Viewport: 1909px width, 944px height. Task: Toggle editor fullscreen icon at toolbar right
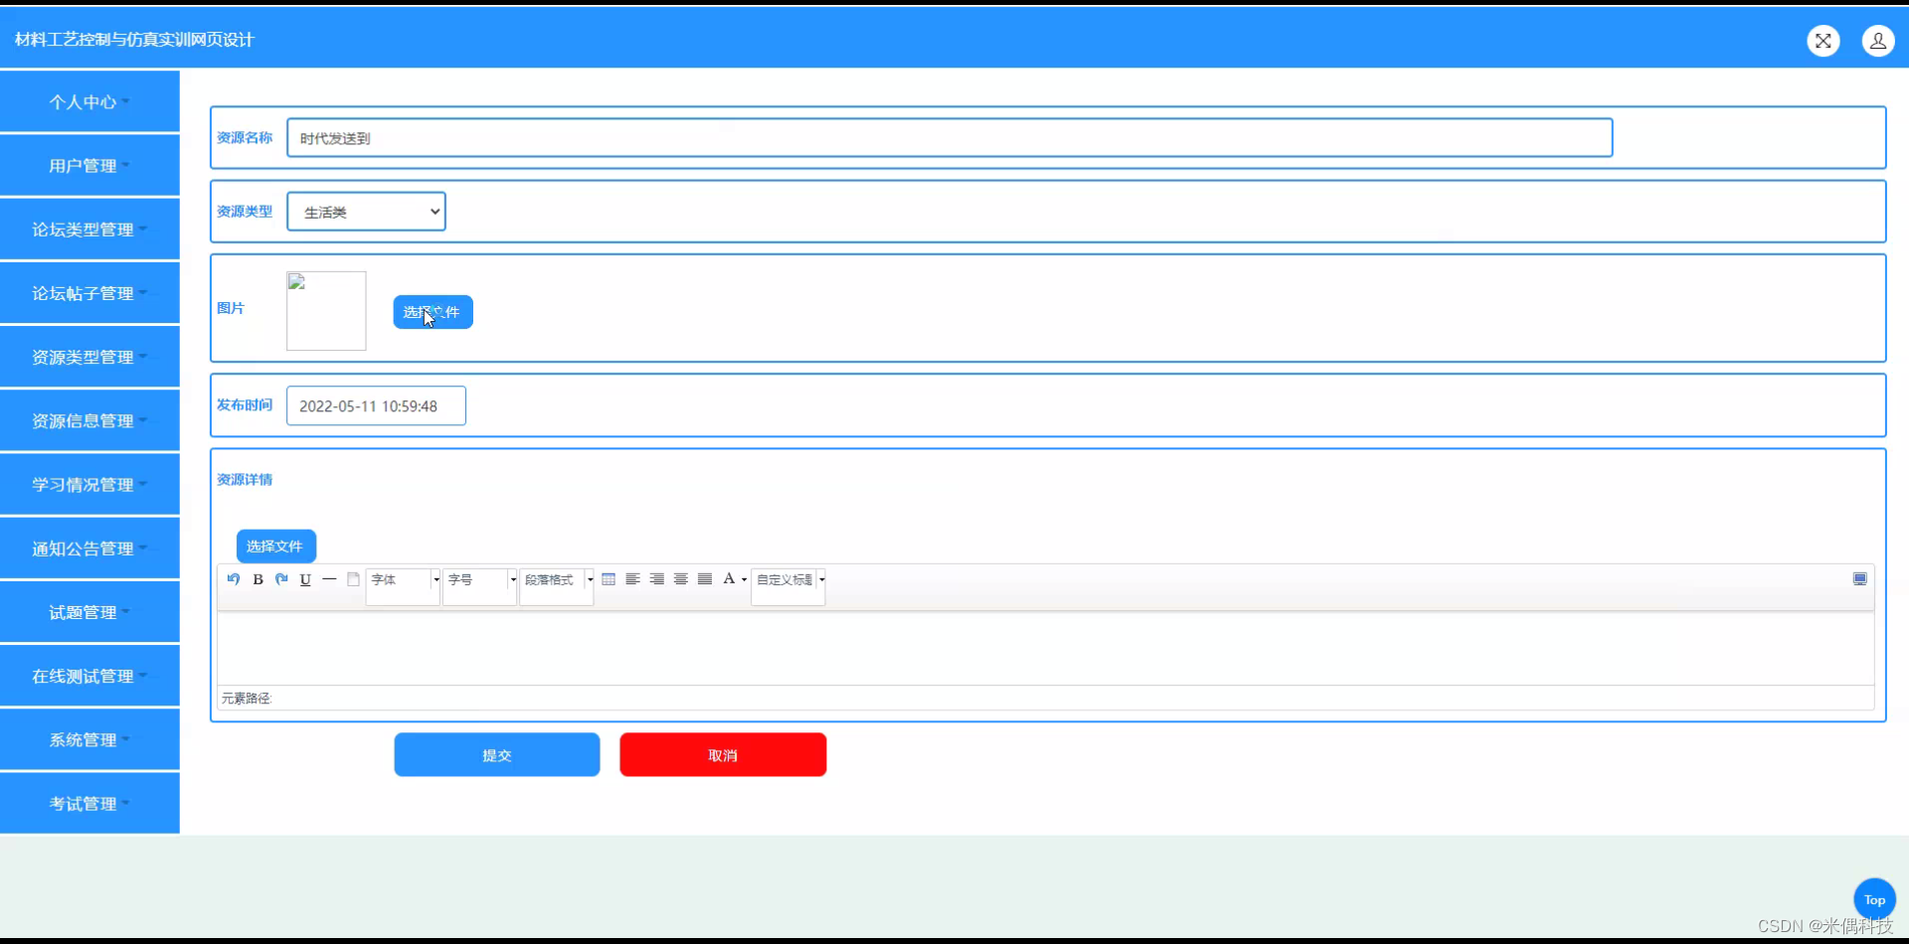tap(1860, 579)
